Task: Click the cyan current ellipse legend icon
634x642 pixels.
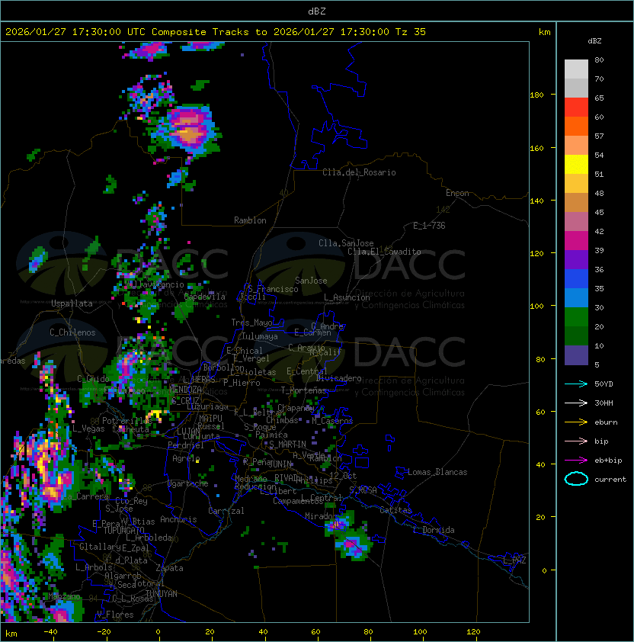Action: click(576, 479)
